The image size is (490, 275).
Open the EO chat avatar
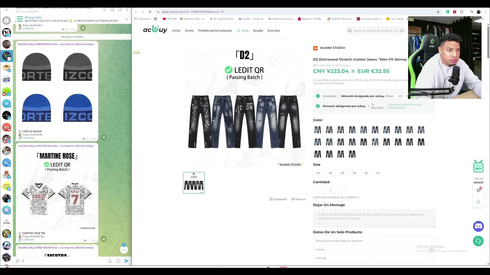pyautogui.click(x=6, y=127)
